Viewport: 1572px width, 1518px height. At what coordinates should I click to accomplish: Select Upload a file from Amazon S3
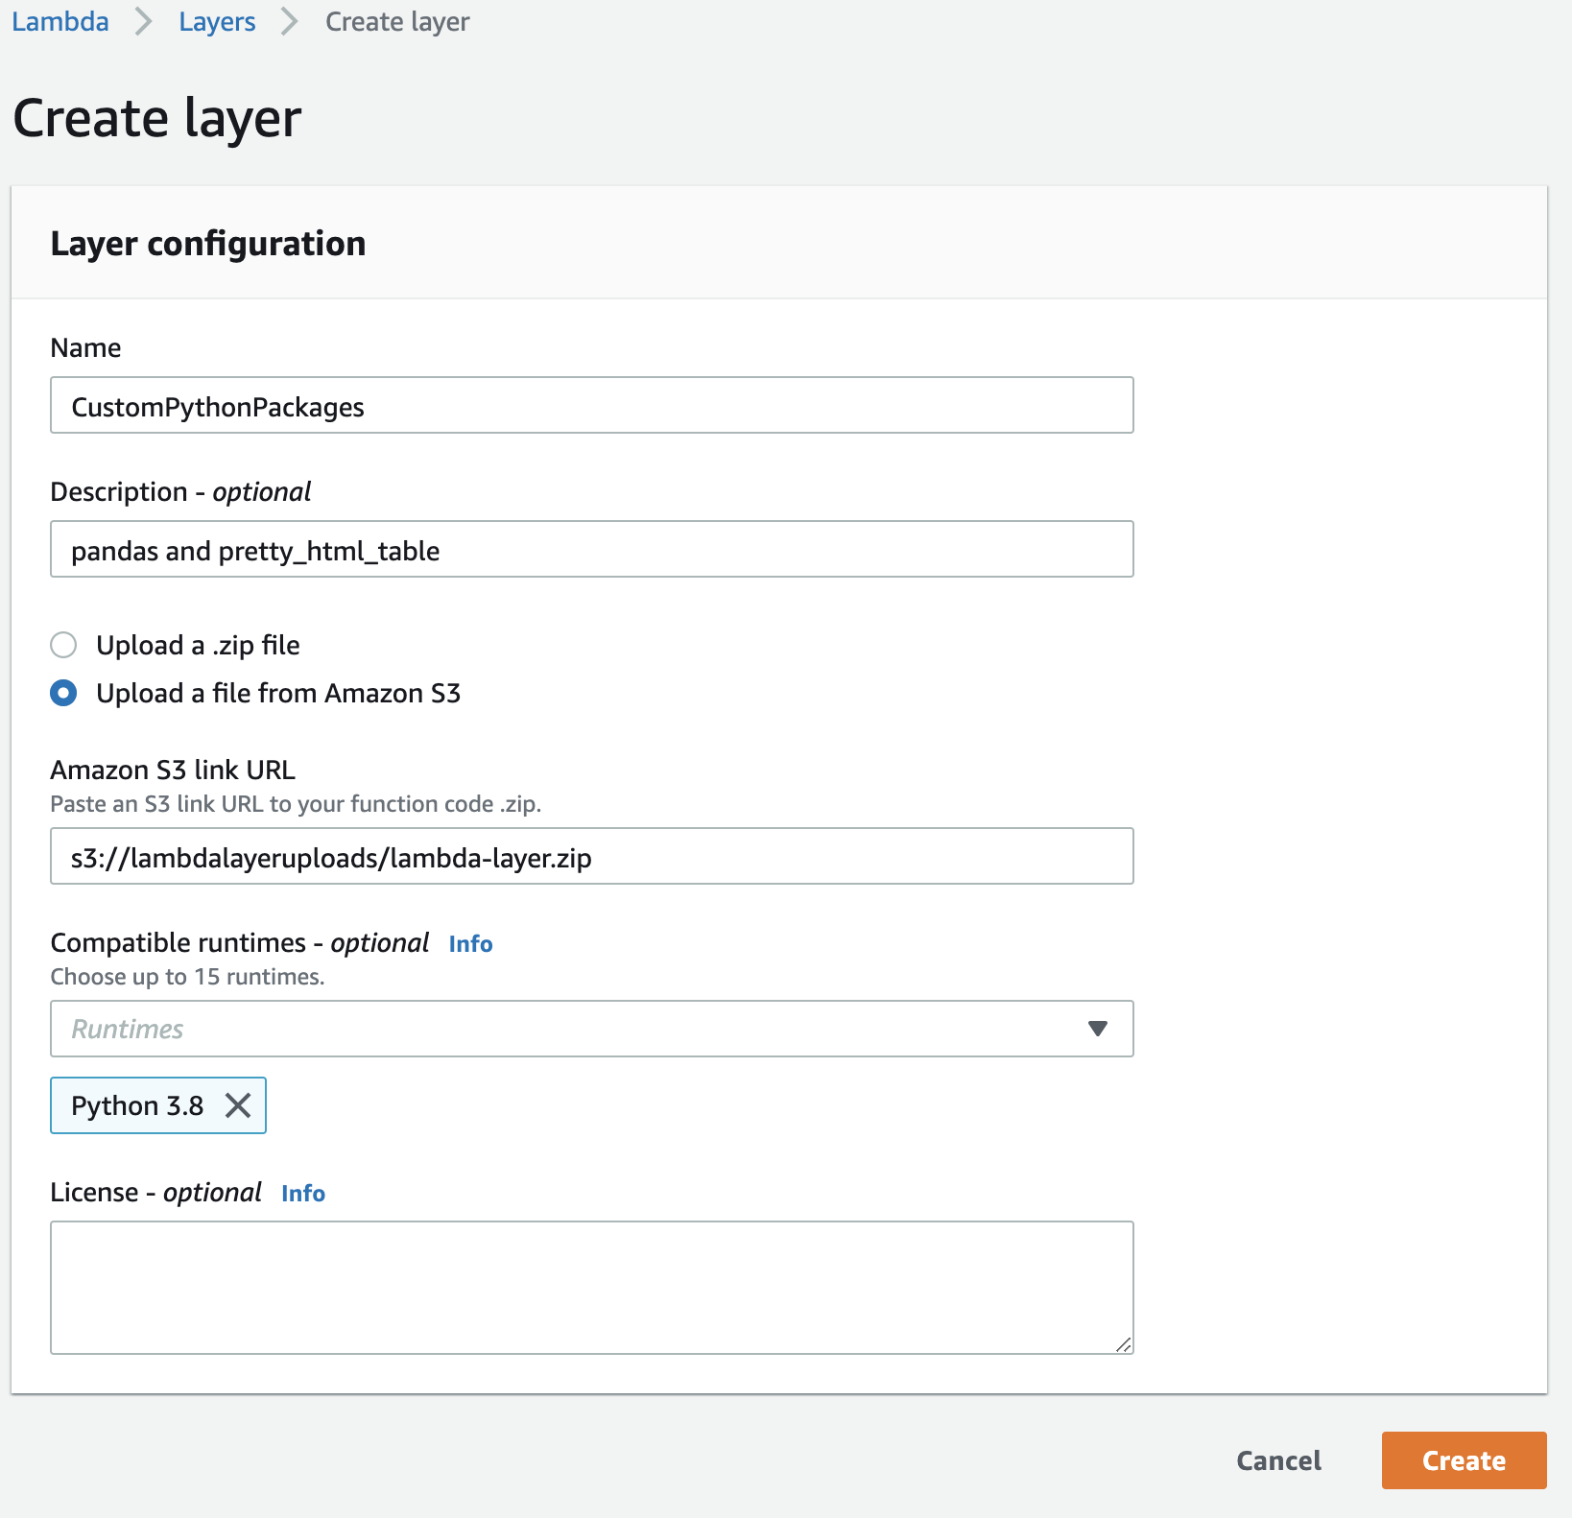coord(63,693)
